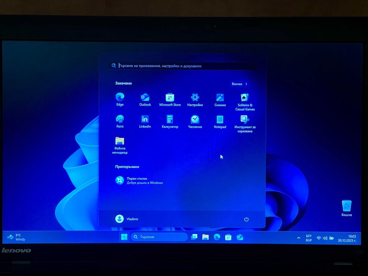The image size is (368, 276).
Task: Open Outlook from the taskbar
Action: [240, 237]
